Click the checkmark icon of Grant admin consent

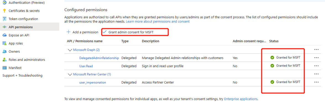coord(104,32)
